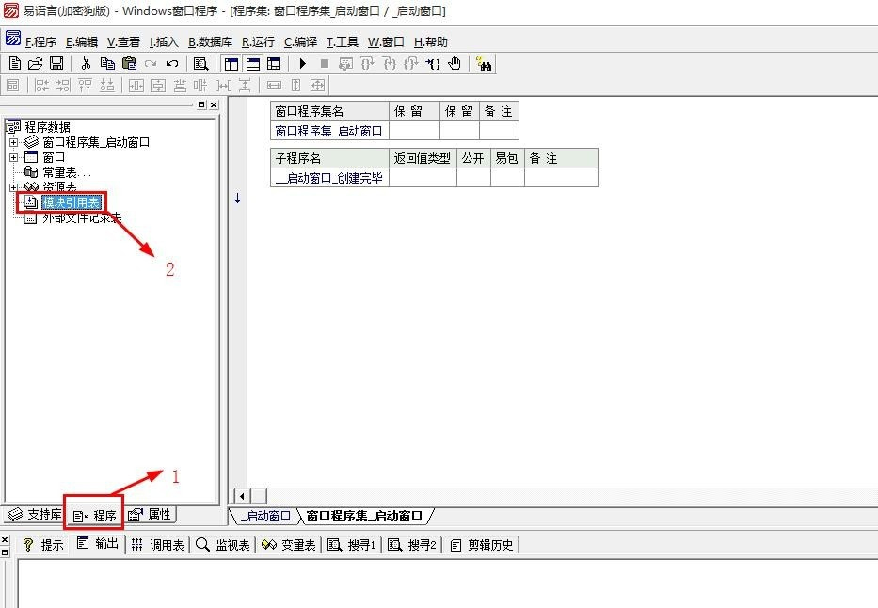878x608 pixels.
Task: Open the 调用表 bottom tab
Action: [158, 545]
